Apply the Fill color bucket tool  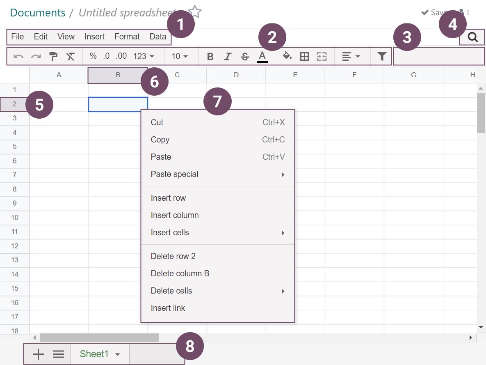(x=287, y=56)
